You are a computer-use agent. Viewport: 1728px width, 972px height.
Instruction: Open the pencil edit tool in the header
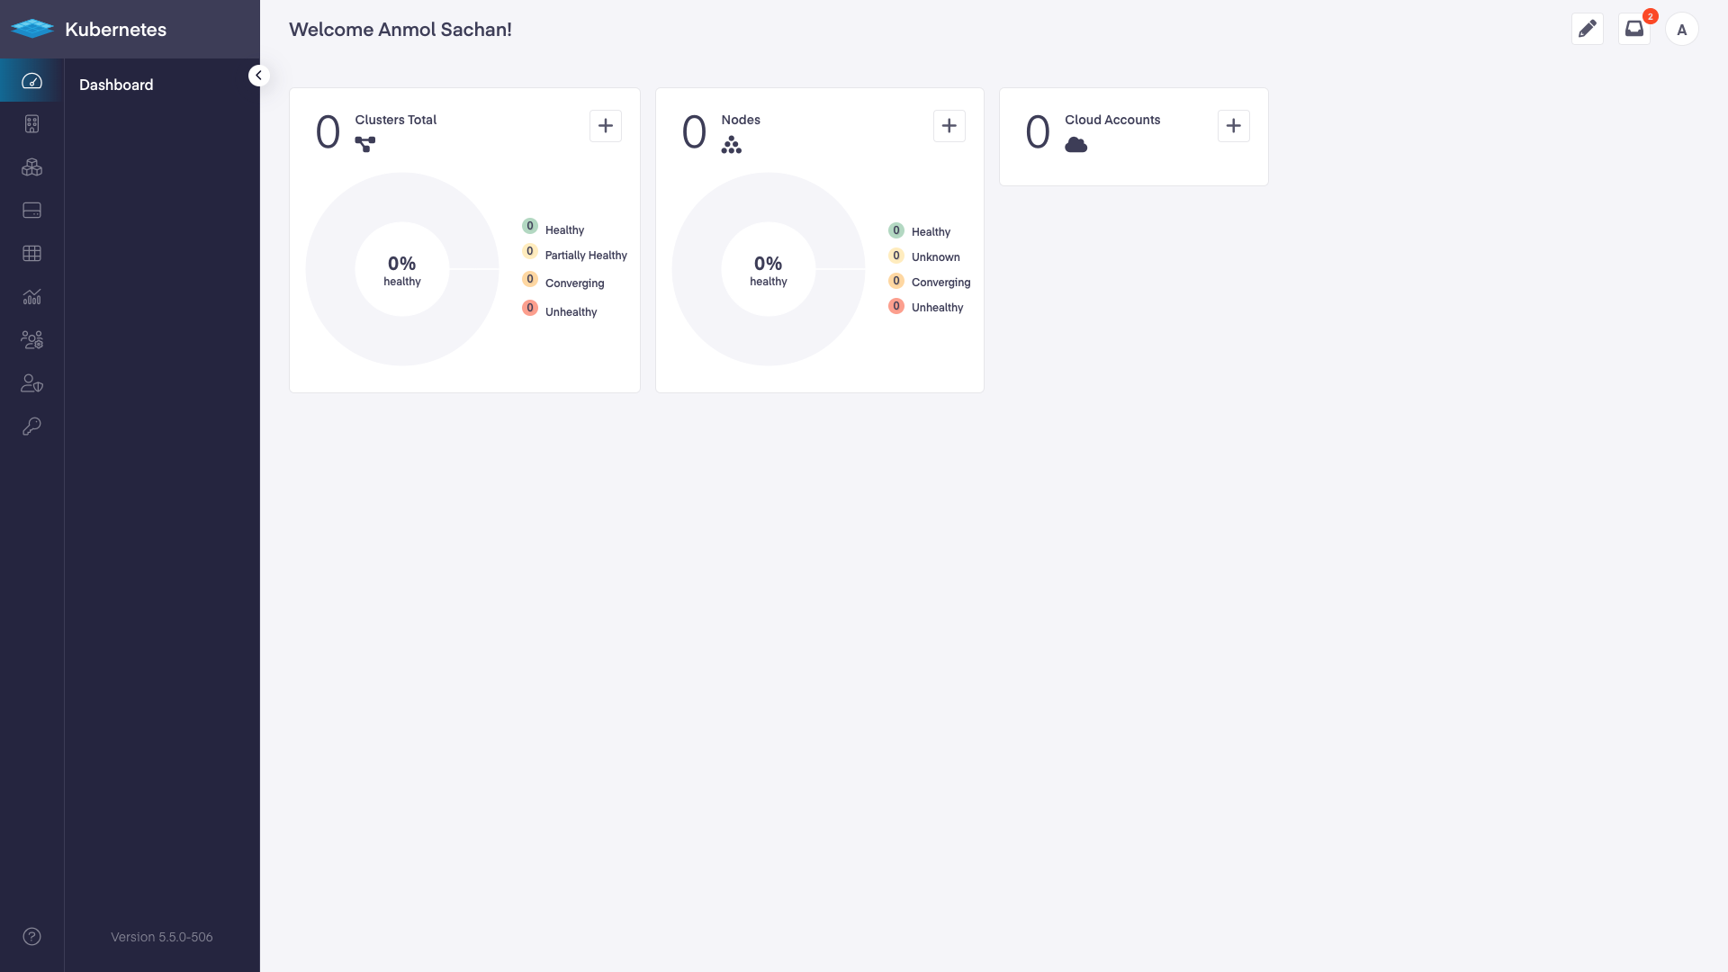(1588, 28)
